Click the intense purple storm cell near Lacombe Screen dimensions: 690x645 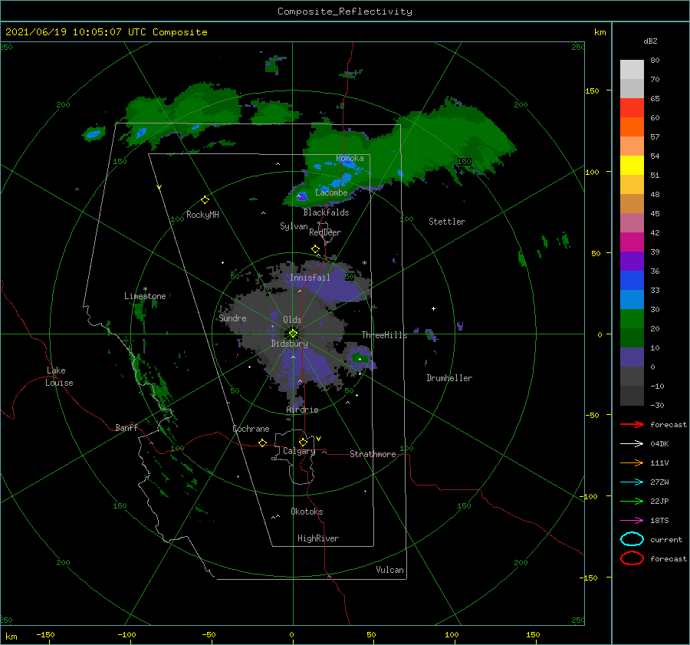click(302, 197)
